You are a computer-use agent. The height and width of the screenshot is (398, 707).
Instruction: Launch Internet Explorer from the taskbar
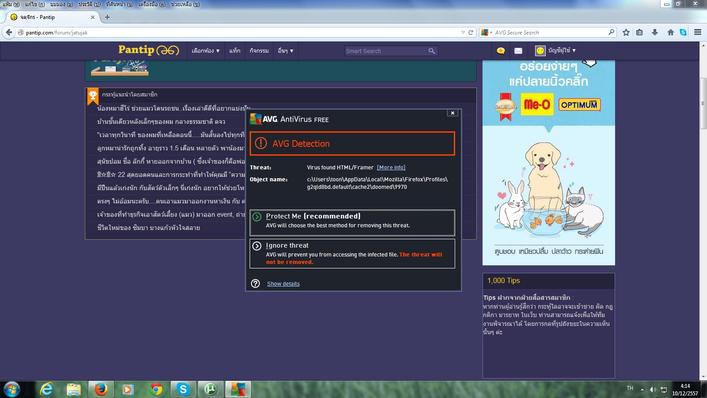[46, 390]
